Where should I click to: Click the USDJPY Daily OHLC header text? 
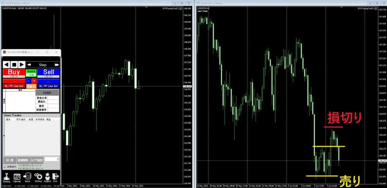24,9
